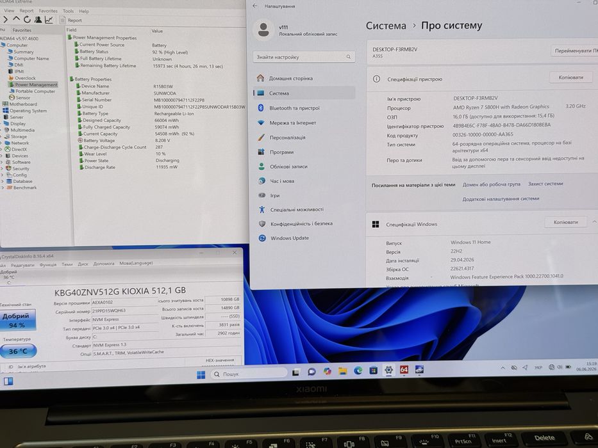This screenshot has height=448, width=598.
Task: Click the AIDA64 user profile toolbar icon
Action: tap(38, 20)
